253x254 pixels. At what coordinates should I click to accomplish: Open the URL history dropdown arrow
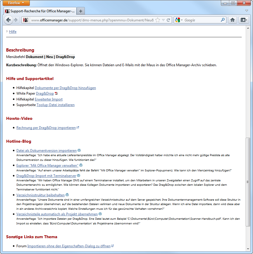[163, 20]
